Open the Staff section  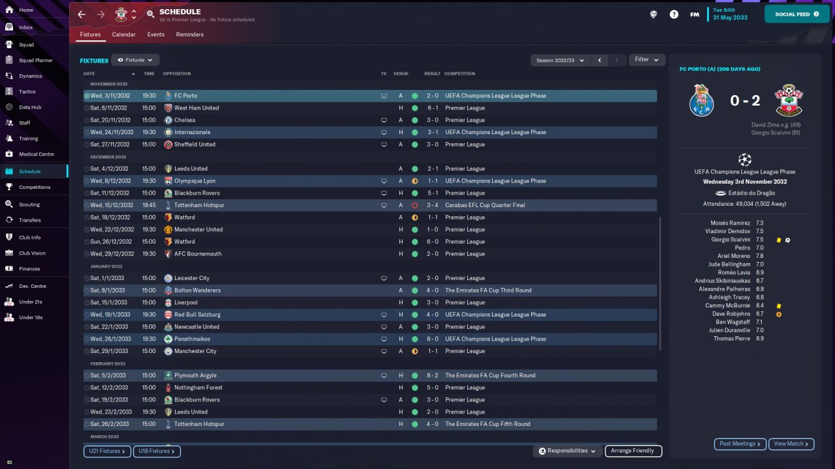pyautogui.click(x=24, y=123)
